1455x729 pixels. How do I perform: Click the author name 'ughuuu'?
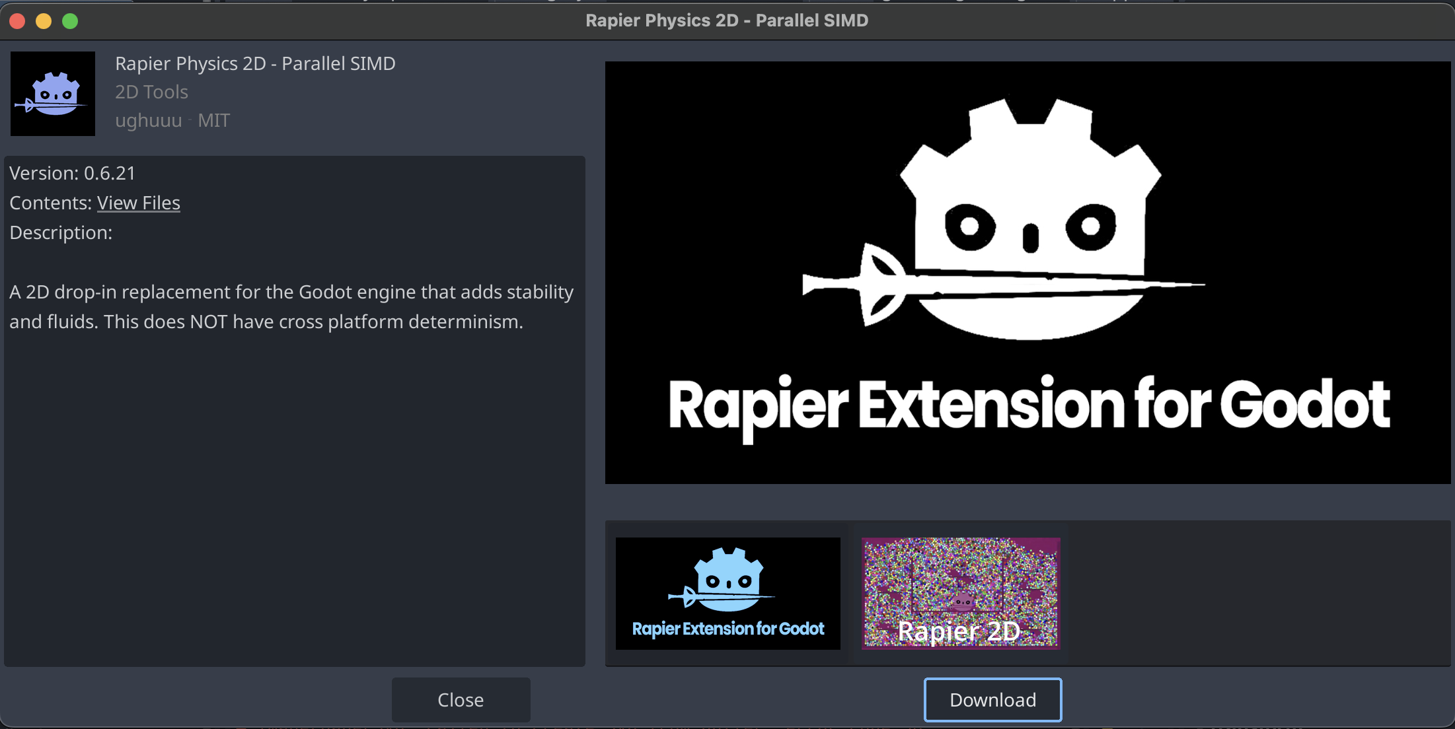(148, 120)
